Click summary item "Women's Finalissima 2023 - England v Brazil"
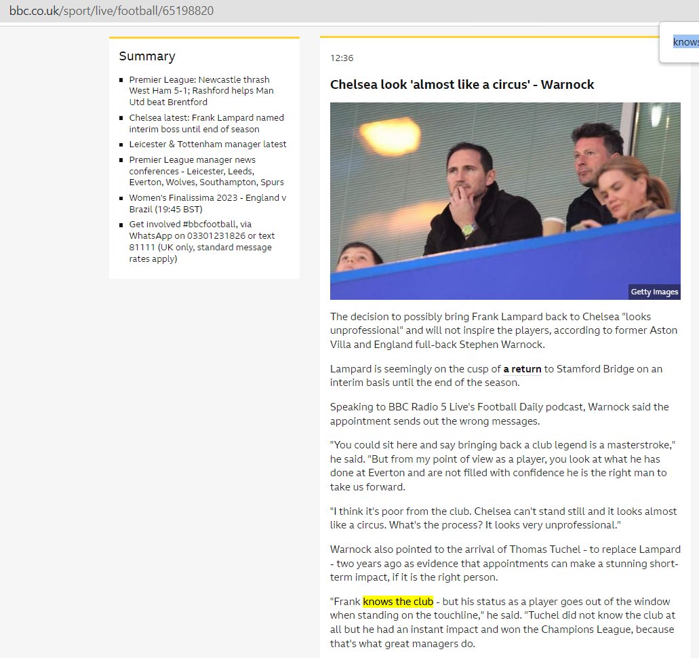The width and height of the screenshot is (699, 658). 207,204
